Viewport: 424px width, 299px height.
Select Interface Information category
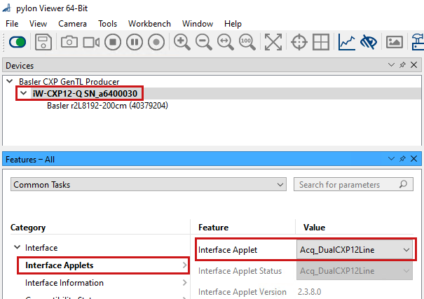click(x=64, y=283)
